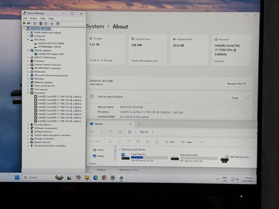Click Rename this PC button
279x209 pixels.
tap(237, 84)
